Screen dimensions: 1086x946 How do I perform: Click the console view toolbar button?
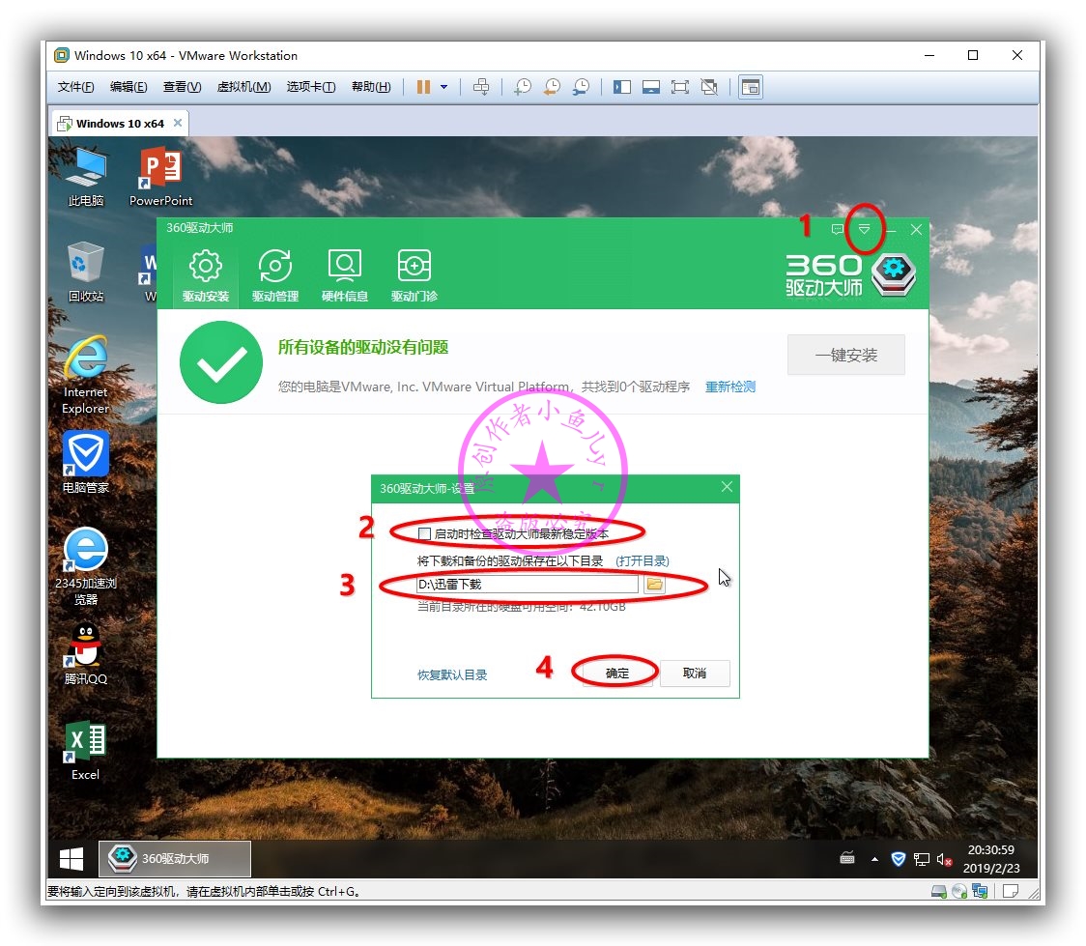coord(751,87)
